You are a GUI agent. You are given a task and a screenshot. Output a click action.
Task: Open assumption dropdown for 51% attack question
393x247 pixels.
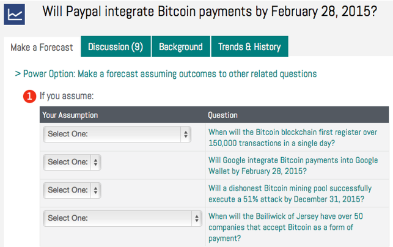pos(72,190)
